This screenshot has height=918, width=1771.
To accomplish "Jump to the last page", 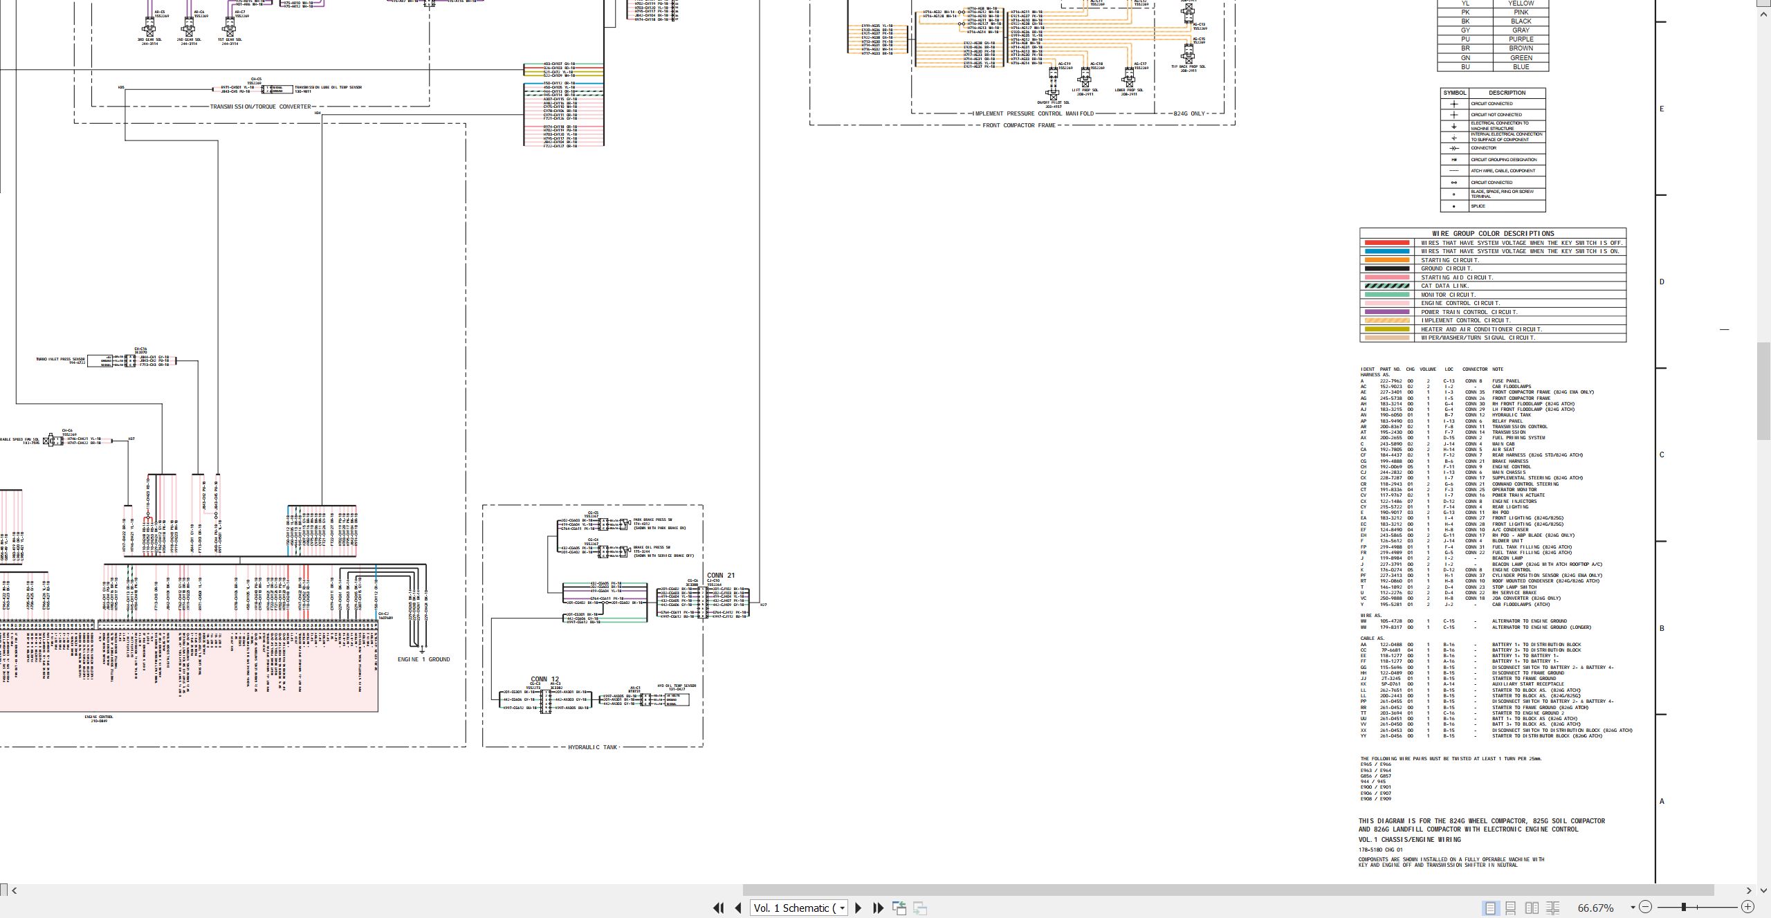I will click(879, 908).
